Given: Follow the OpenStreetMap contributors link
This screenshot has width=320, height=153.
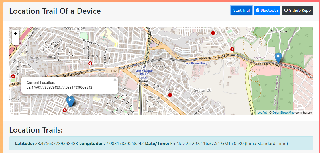Looking at the screenshot, I should point(283,113).
